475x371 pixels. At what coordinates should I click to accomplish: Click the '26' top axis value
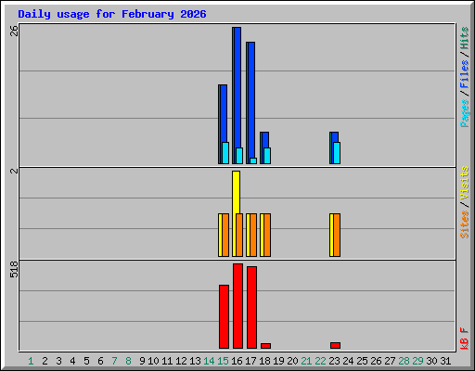point(14,31)
